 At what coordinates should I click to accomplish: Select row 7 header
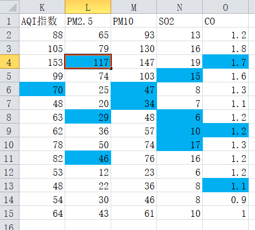coord(10,103)
